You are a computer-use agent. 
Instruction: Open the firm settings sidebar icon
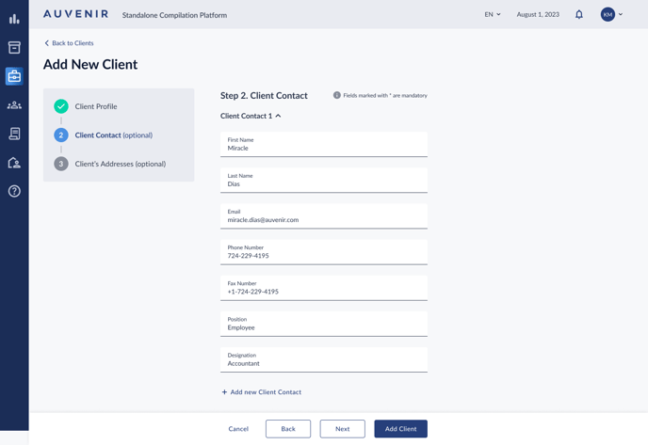14,163
